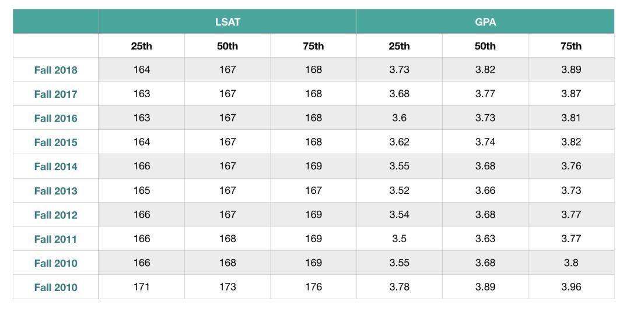Select the Fall 2017 row label
Image resolution: width=630 pixels, height=312 pixels.
click(x=55, y=94)
